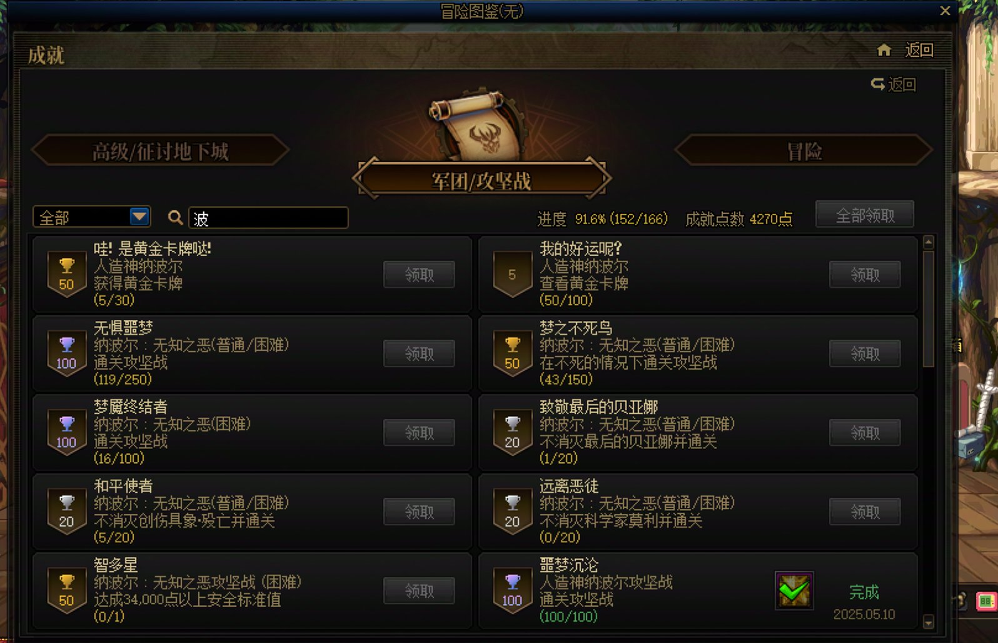This screenshot has width=998, height=643.
Task: Click the magnifier search icon
Action: (x=176, y=218)
